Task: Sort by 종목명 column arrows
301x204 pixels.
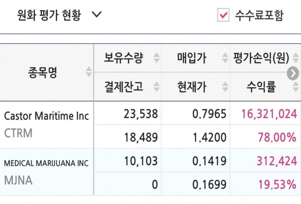Action: pos(89,72)
